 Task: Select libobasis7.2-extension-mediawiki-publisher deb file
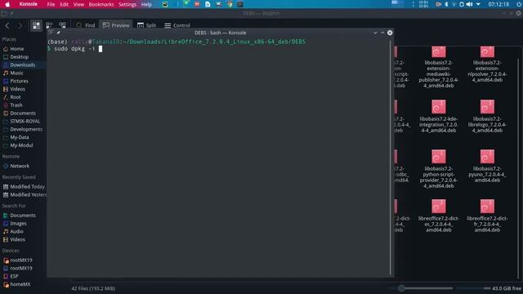[x=439, y=67]
